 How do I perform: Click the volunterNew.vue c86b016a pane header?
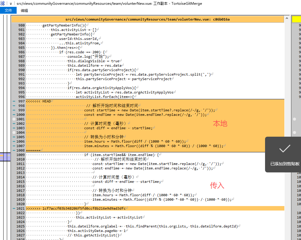147,19
